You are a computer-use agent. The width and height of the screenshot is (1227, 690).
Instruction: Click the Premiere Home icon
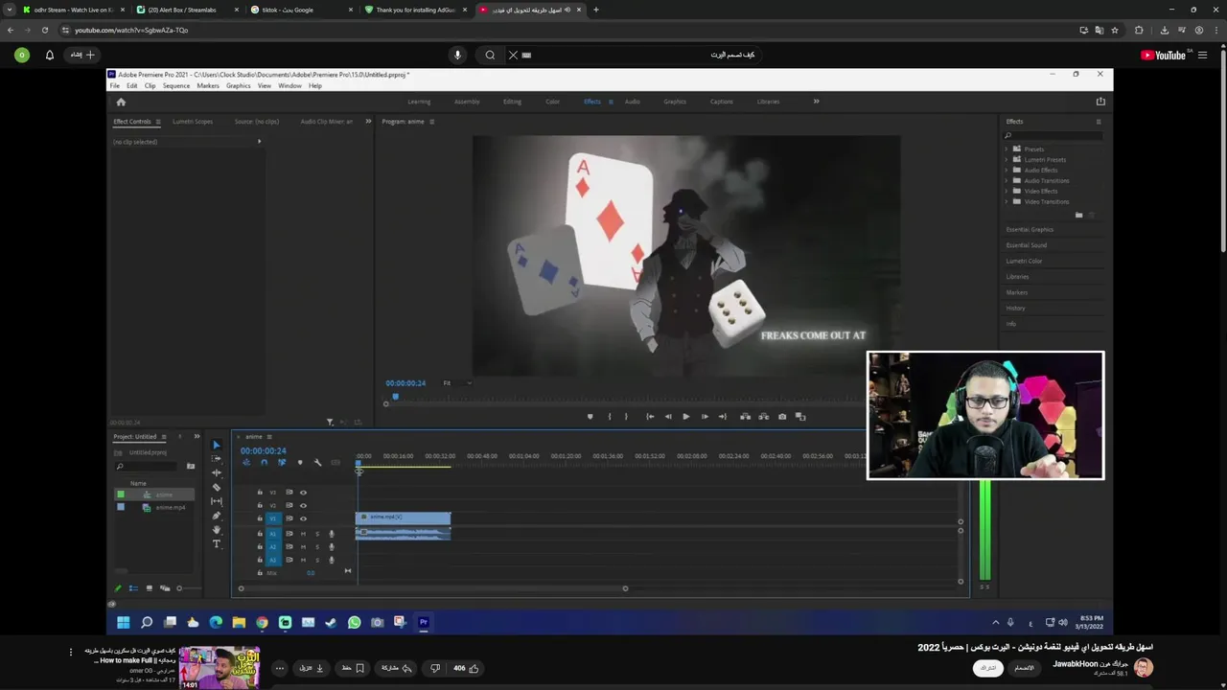coord(121,102)
